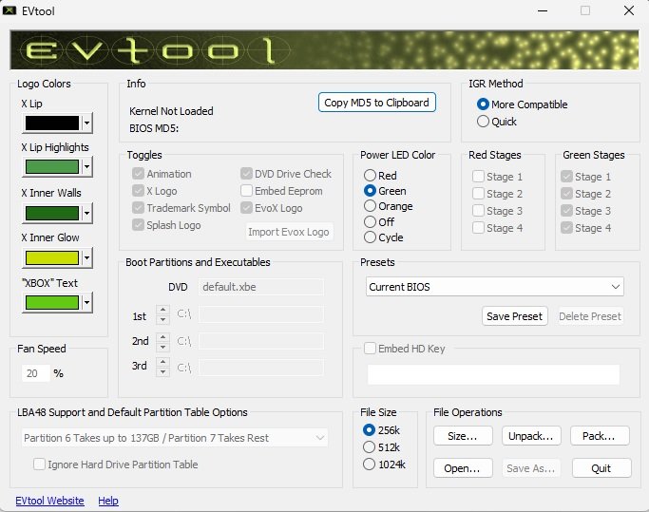The width and height of the screenshot is (649, 512).
Task: Toggle the Animation checkbox
Action: pyautogui.click(x=162, y=174)
